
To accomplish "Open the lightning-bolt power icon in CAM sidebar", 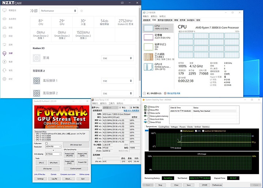I will coord(4,62).
